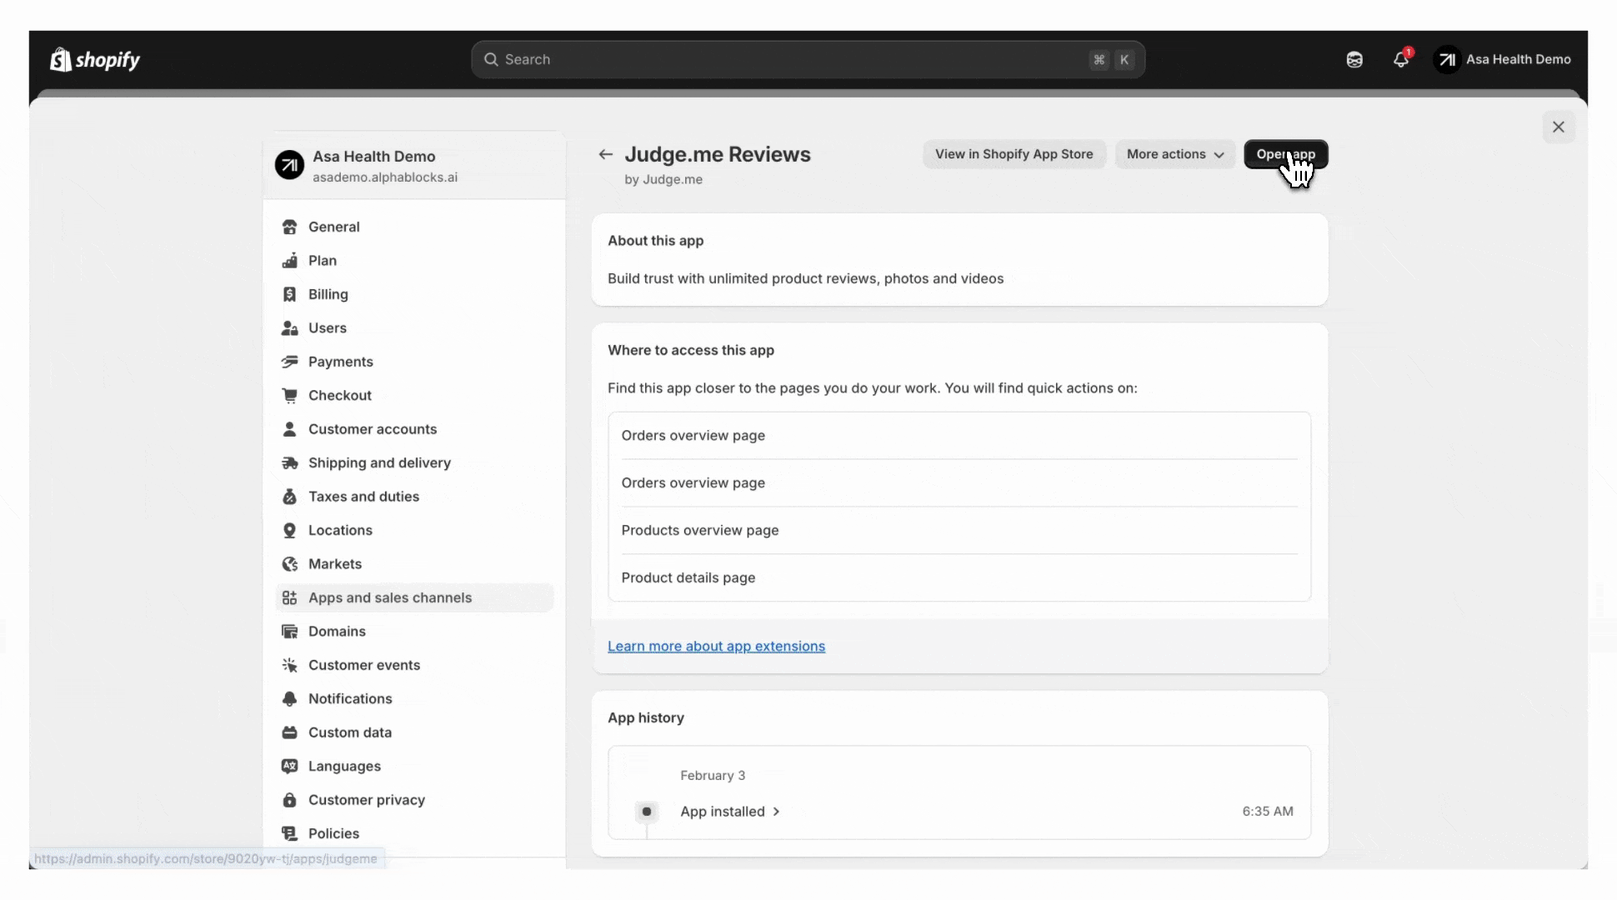Viewport: 1617px width, 900px height.
Task: Go back using arrow beside Judge.me Reviews
Action: 606,154
